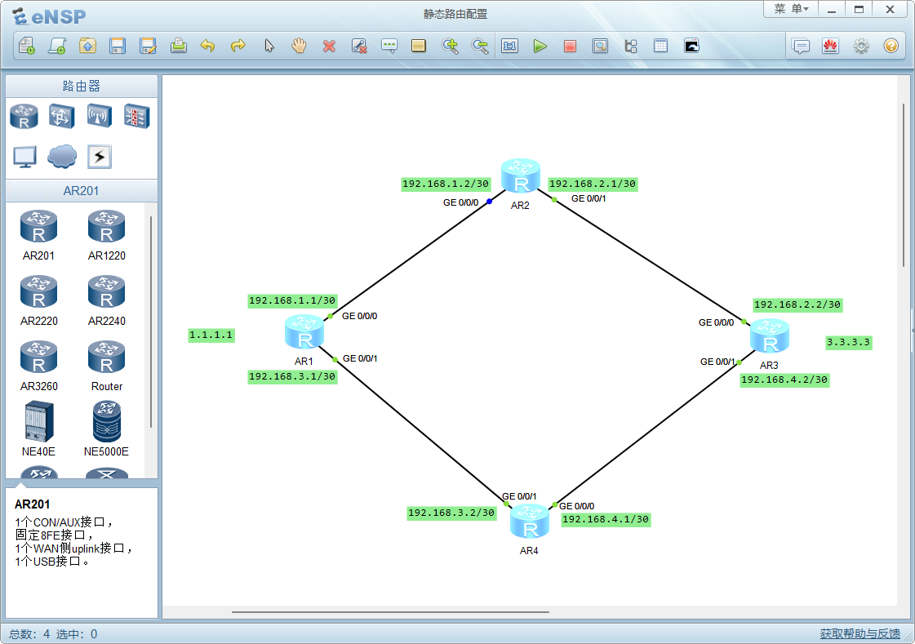
Task: Click the data capture icon
Action: (x=600, y=46)
